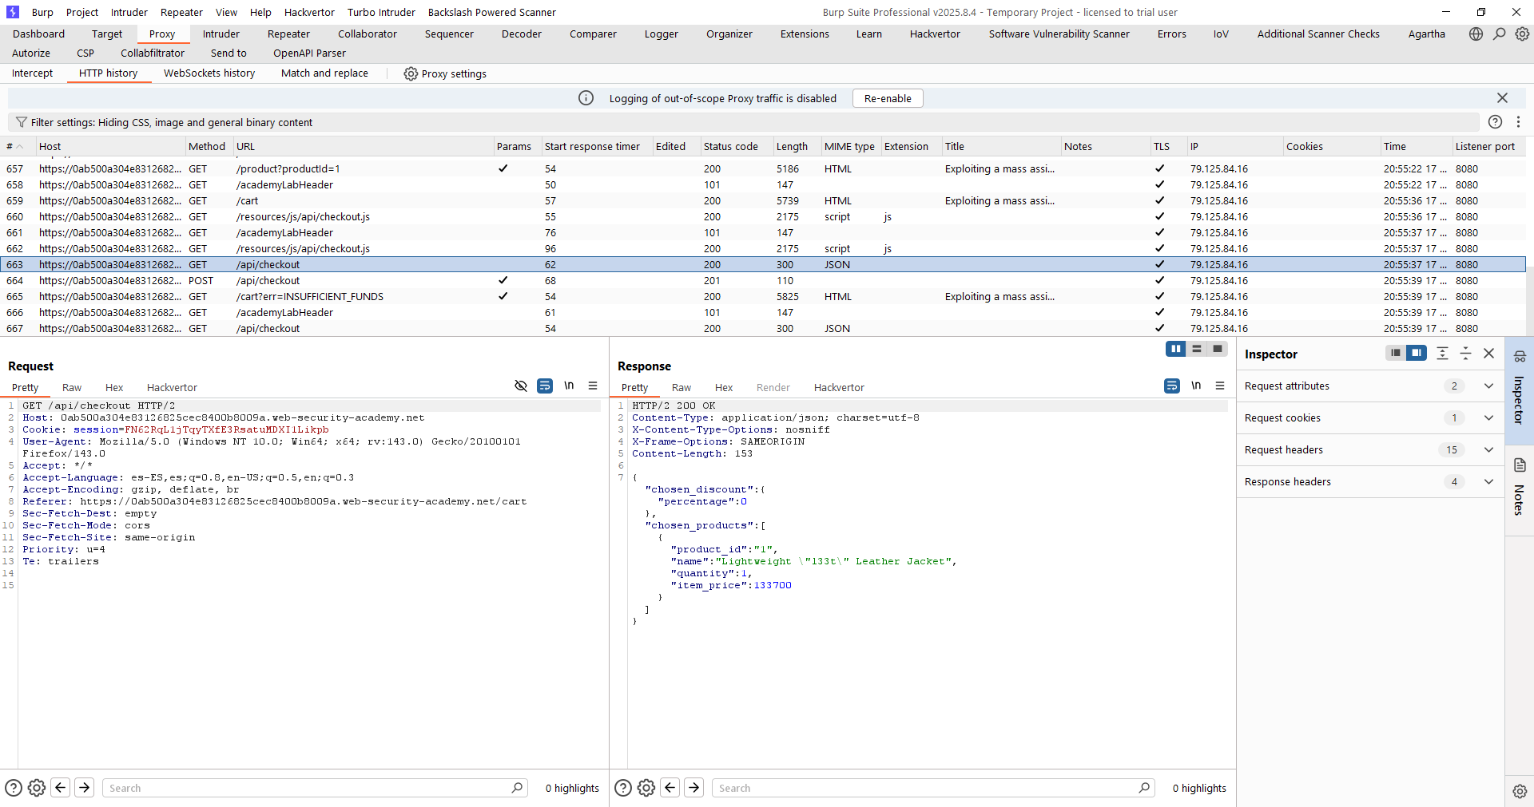
Task: Switch to side-by-side layout view
Action: pyautogui.click(x=1175, y=349)
